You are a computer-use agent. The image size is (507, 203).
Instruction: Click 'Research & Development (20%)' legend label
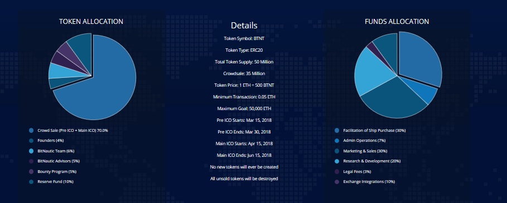[x=372, y=161]
